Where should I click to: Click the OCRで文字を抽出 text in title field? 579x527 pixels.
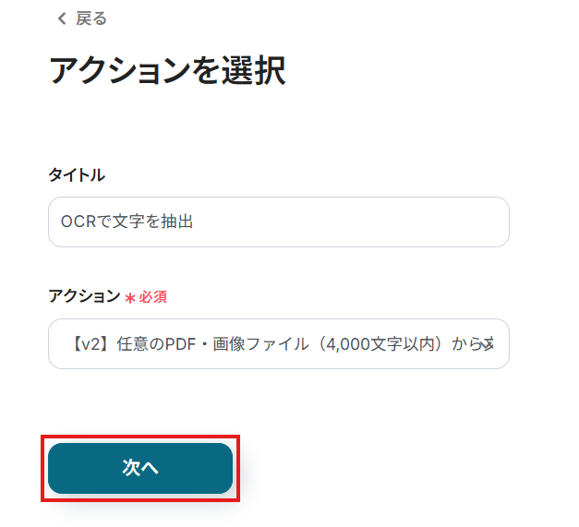(x=127, y=222)
